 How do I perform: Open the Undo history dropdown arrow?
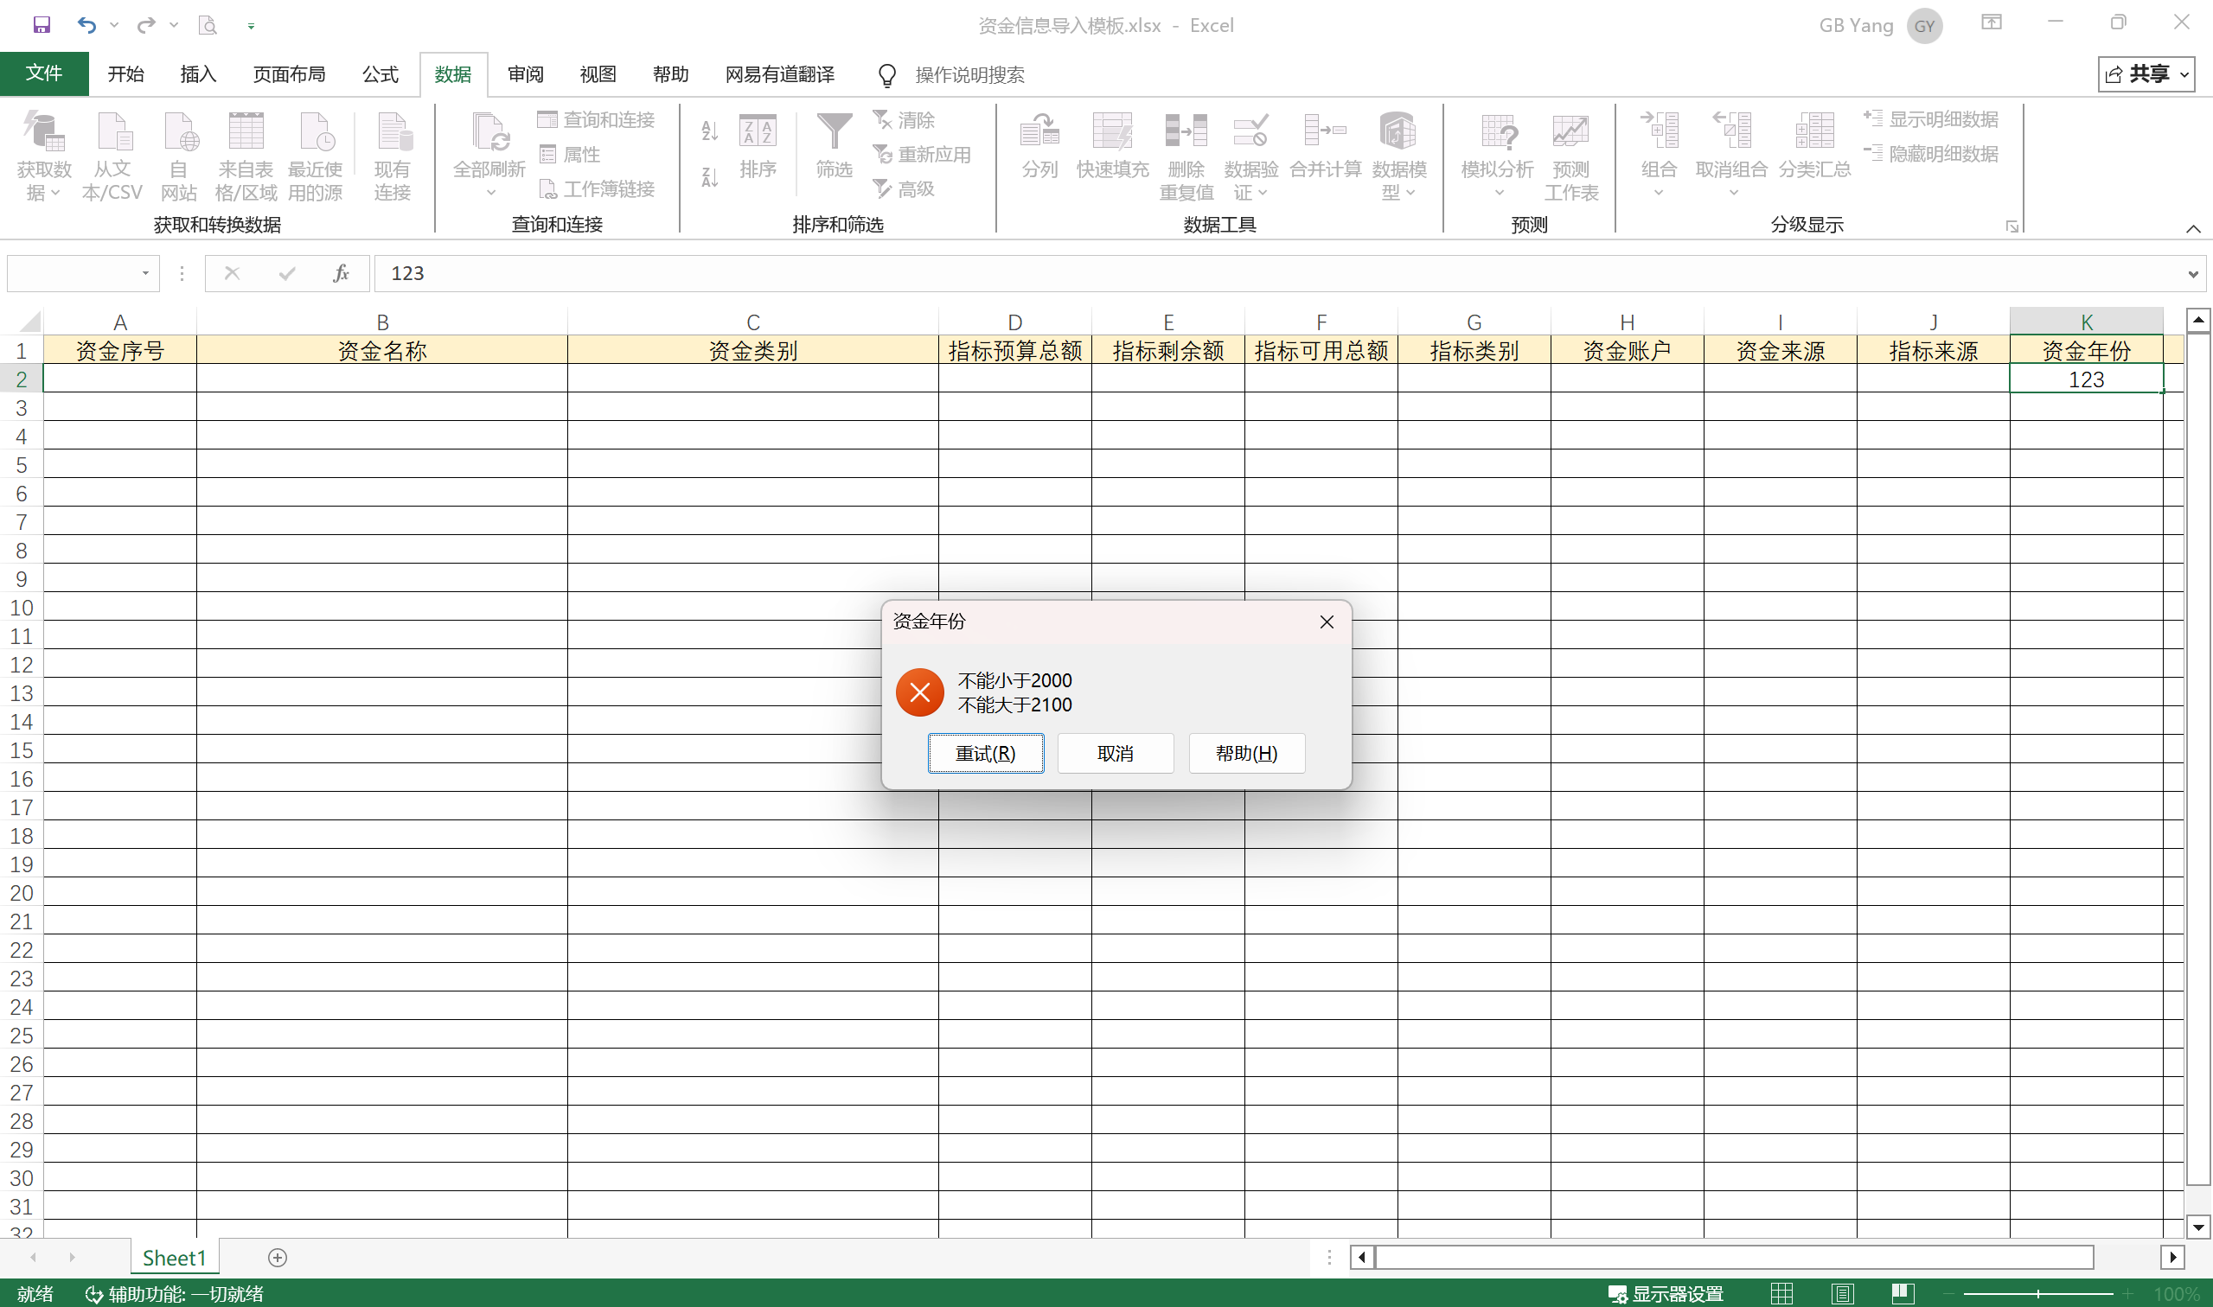click(x=114, y=25)
